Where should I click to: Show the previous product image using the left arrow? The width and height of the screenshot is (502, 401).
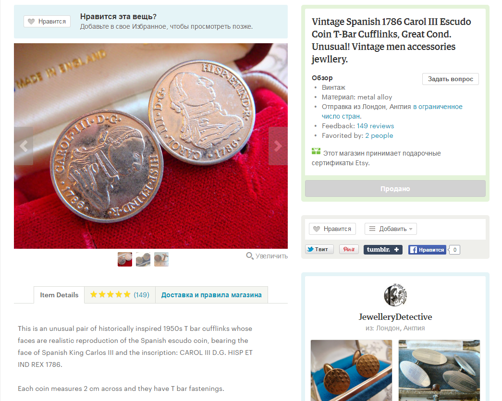coord(24,146)
